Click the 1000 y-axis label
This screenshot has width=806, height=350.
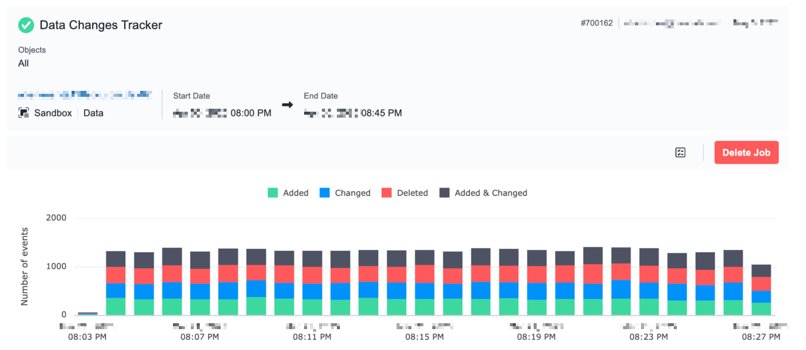point(56,266)
